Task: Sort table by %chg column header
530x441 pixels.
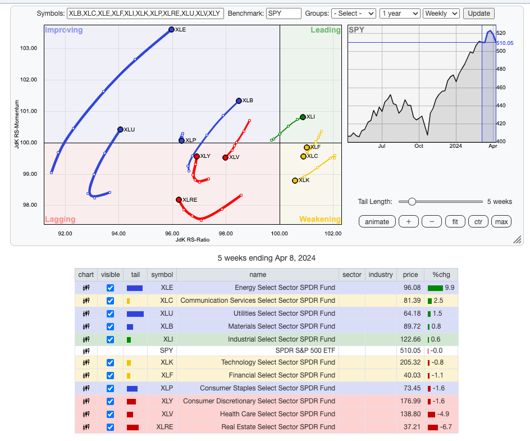Action: (x=441, y=275)
